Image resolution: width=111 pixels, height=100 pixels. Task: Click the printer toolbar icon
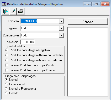point(21,11)
